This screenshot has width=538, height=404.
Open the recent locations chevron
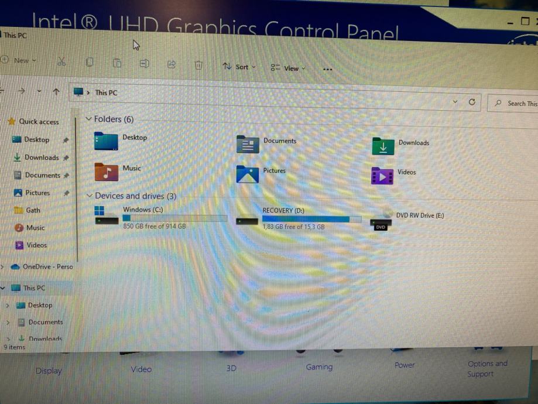[39, 91]
